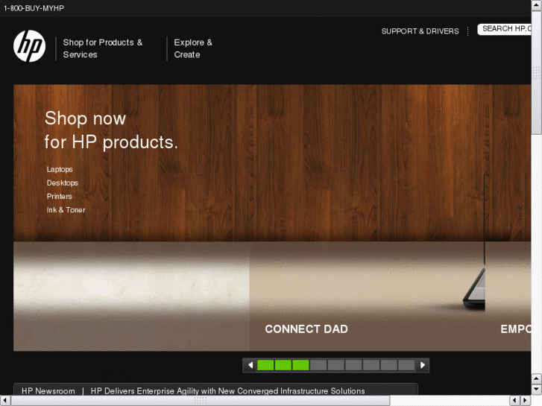The image size is (542, 406).
Task: Open the Connect Dad panel
Action: pyautogui.click(x=306, y=329)
